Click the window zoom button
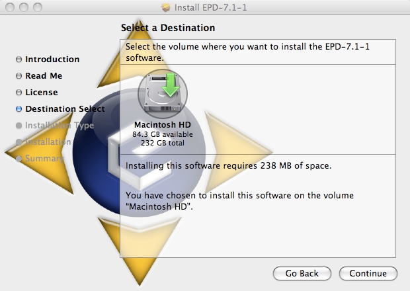Screen dimensions: 410x291 (x=38, y=7)
